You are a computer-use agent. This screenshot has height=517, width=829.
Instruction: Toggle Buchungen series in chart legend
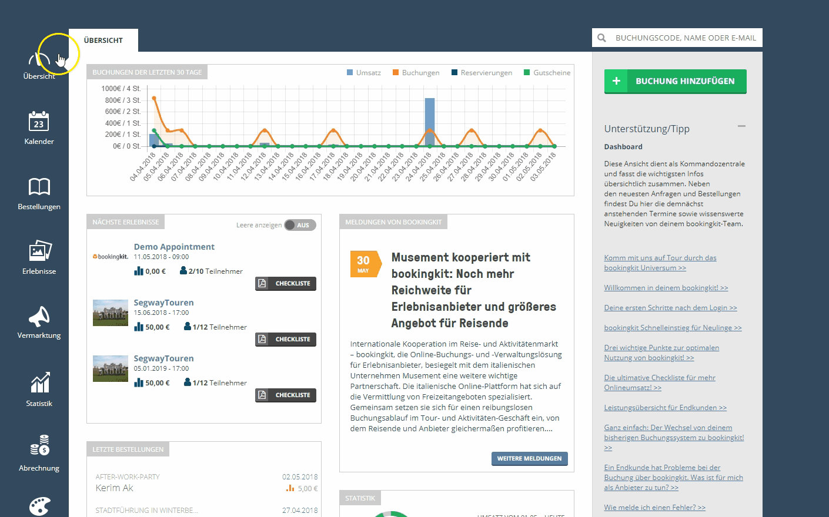click(416, 73)
